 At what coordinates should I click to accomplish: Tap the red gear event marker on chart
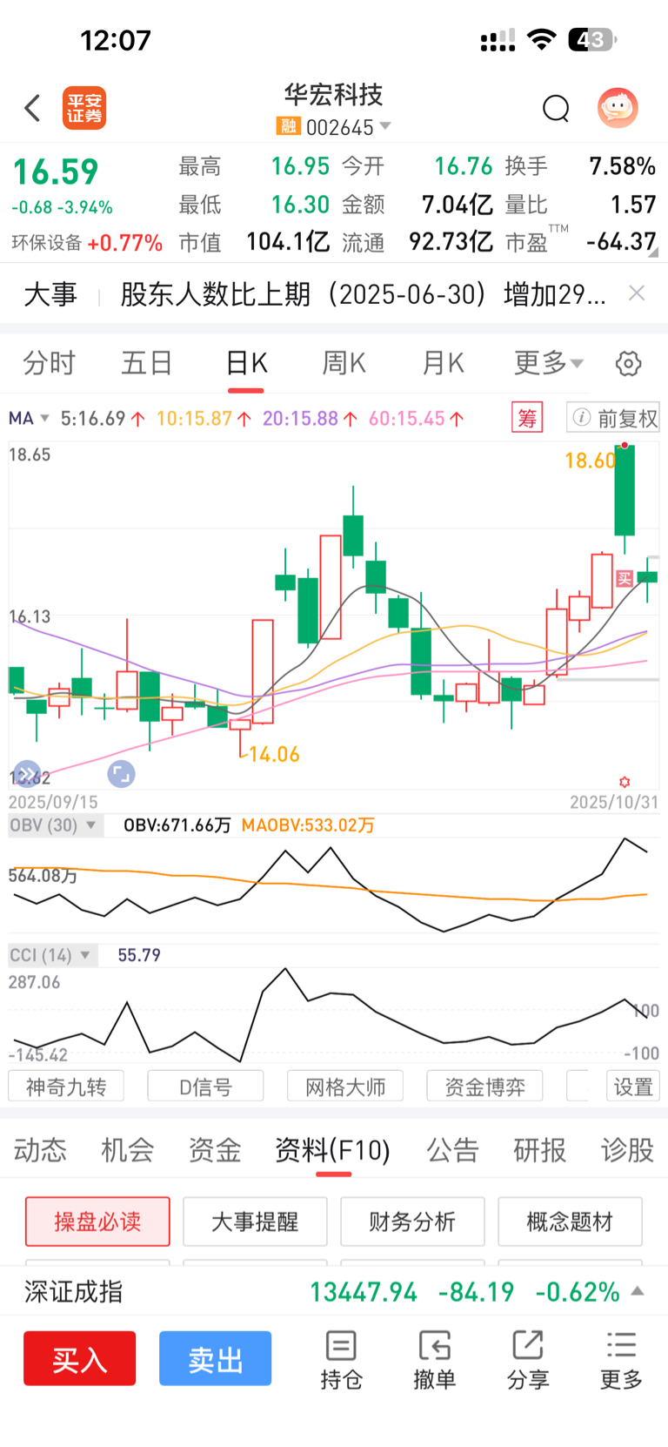(x=625, y=782)
